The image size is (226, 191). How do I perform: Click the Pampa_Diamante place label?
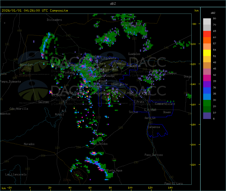[11, 82]
